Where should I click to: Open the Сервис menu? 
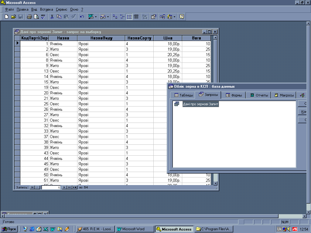(62, 9)
